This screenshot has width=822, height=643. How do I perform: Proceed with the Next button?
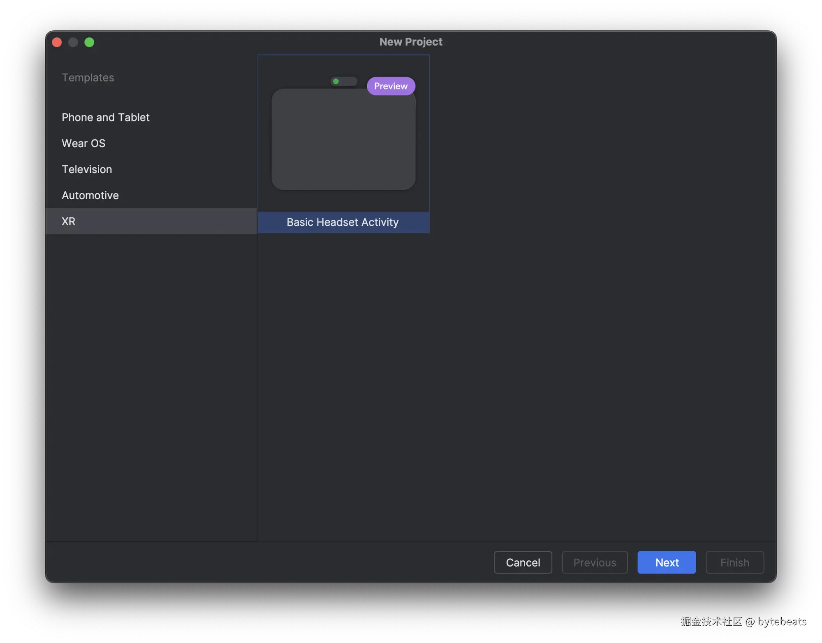666,562
